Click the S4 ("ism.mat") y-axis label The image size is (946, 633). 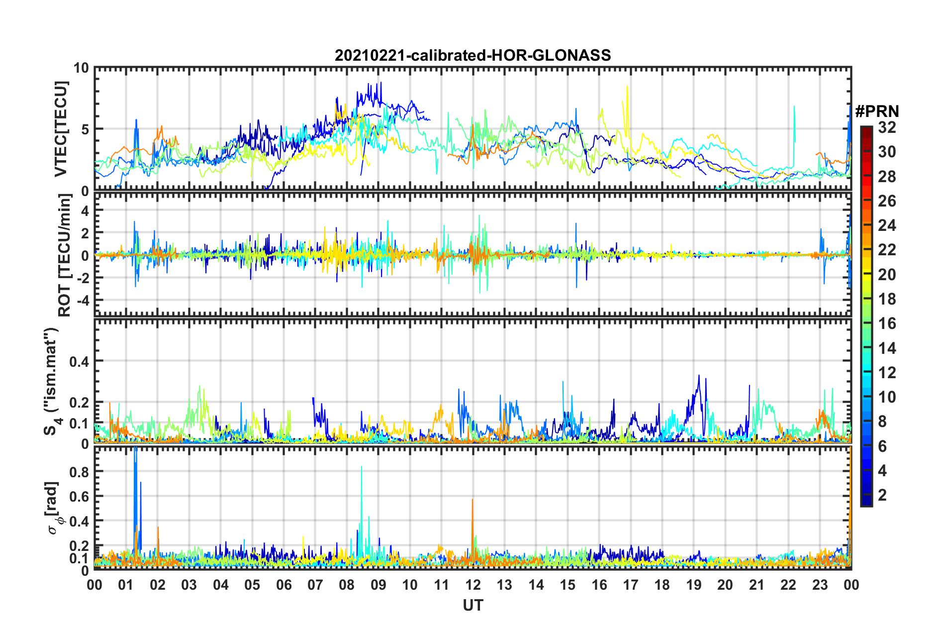pos(51,381)
